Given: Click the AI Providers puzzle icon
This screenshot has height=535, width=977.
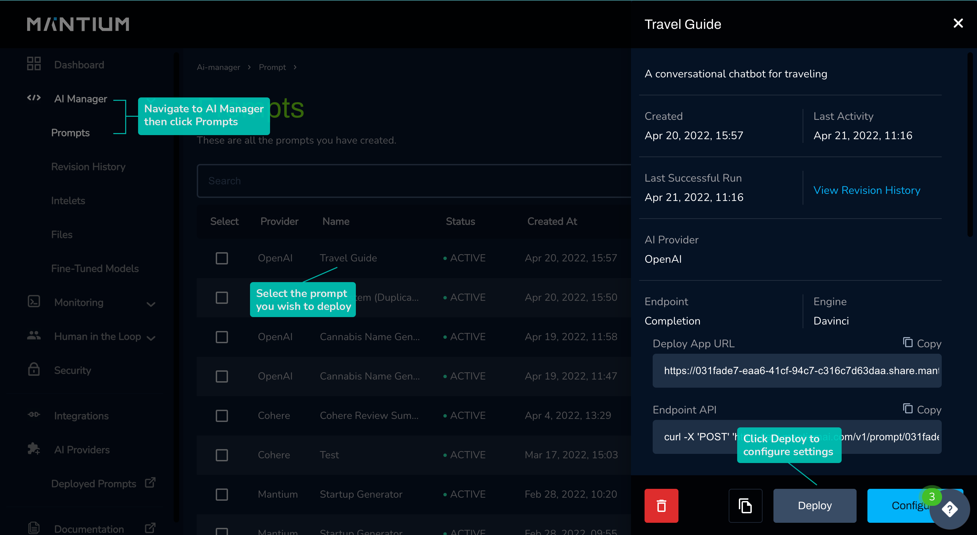Looking at the screenshot, I should click(34, 449).
